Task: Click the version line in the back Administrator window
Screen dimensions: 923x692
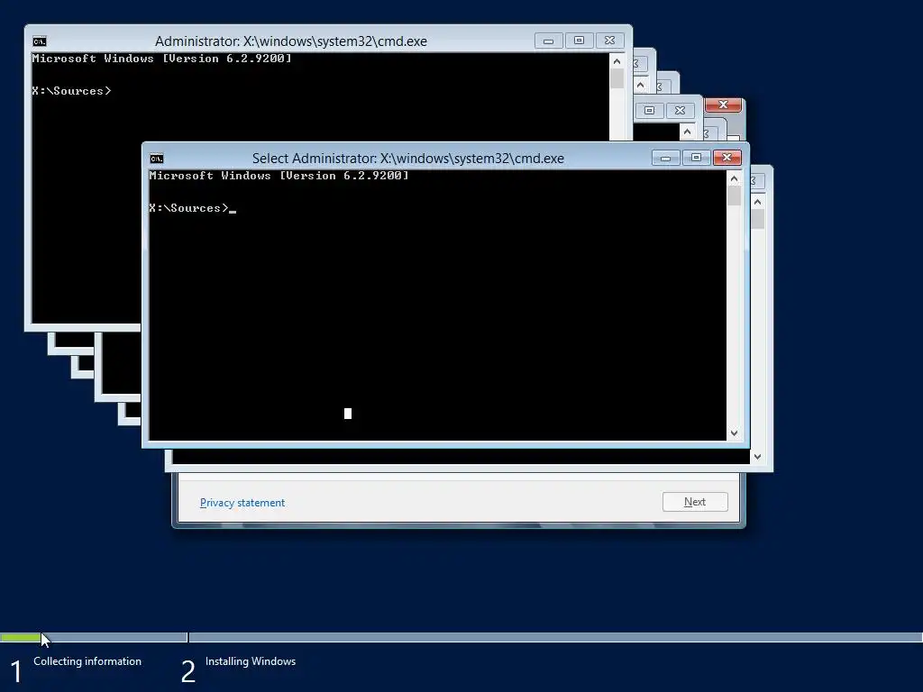Action: [162, 59]
